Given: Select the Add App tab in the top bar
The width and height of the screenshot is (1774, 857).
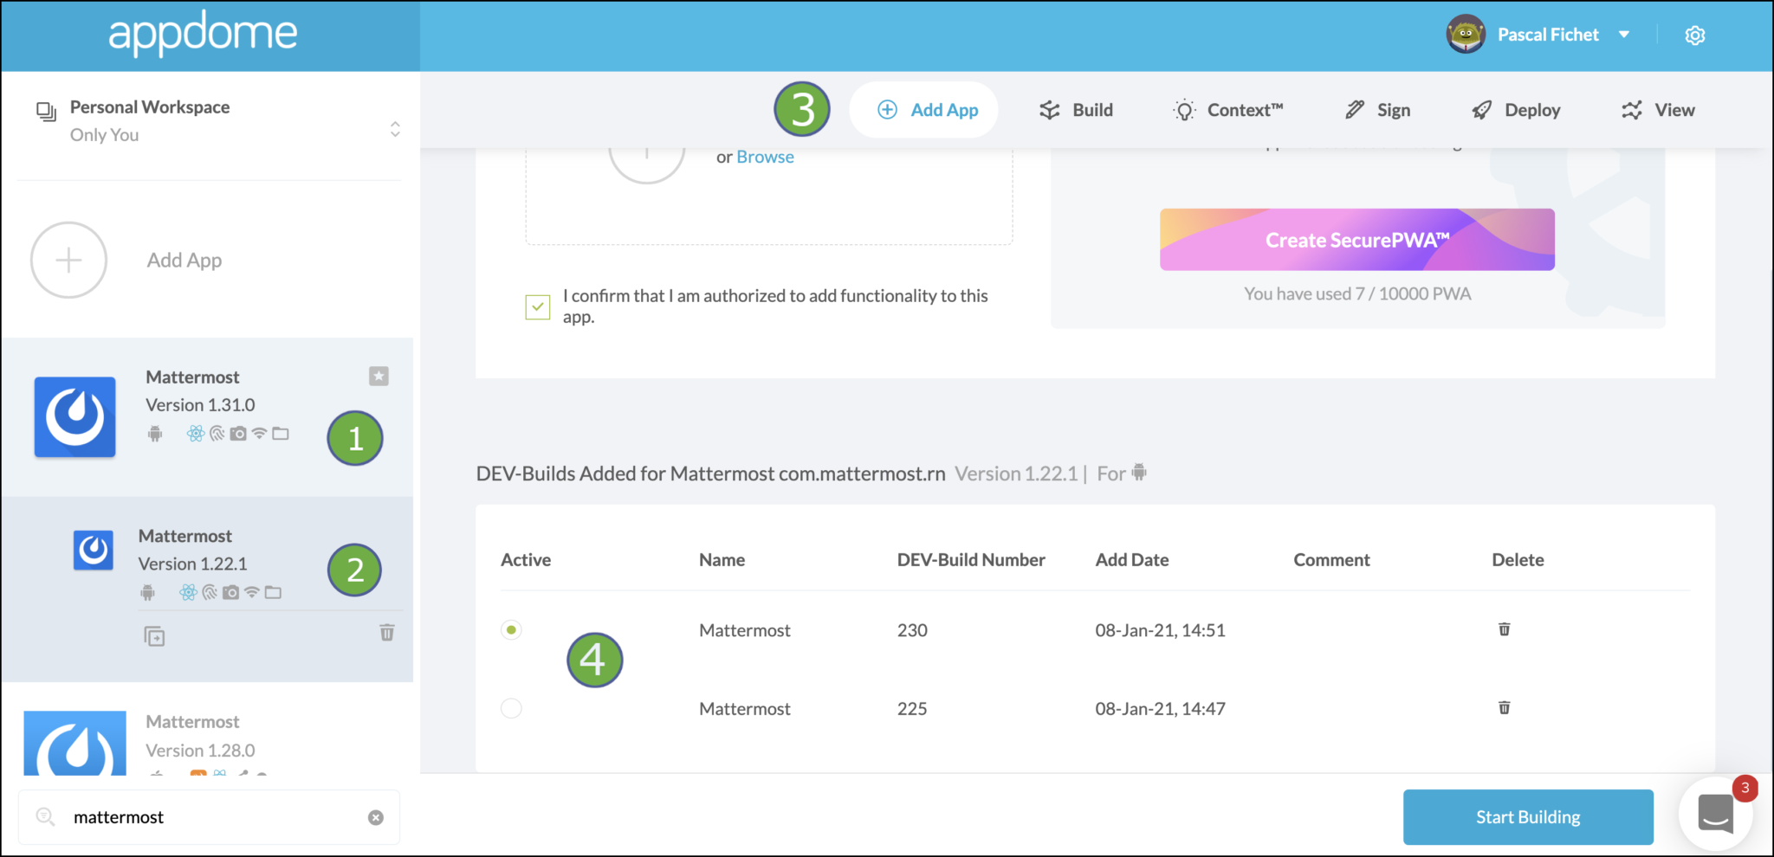Looking at the screenshot, I should 924,110.
